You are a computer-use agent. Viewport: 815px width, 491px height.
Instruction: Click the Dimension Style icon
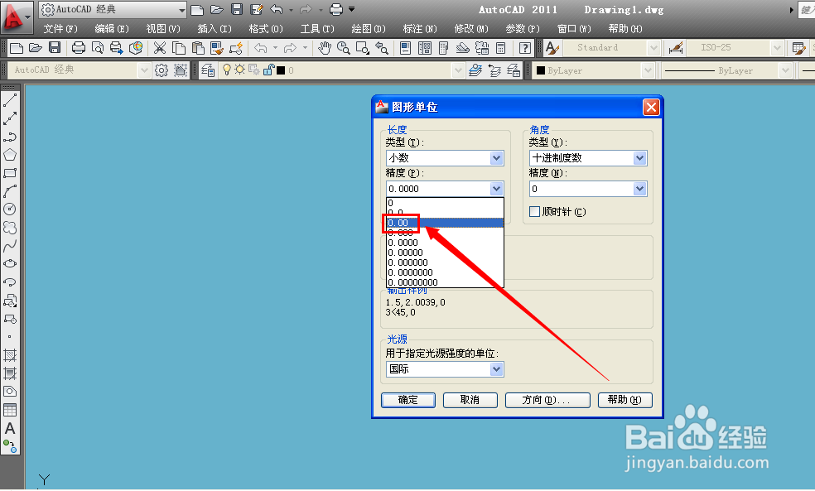(x=676, y=48)
